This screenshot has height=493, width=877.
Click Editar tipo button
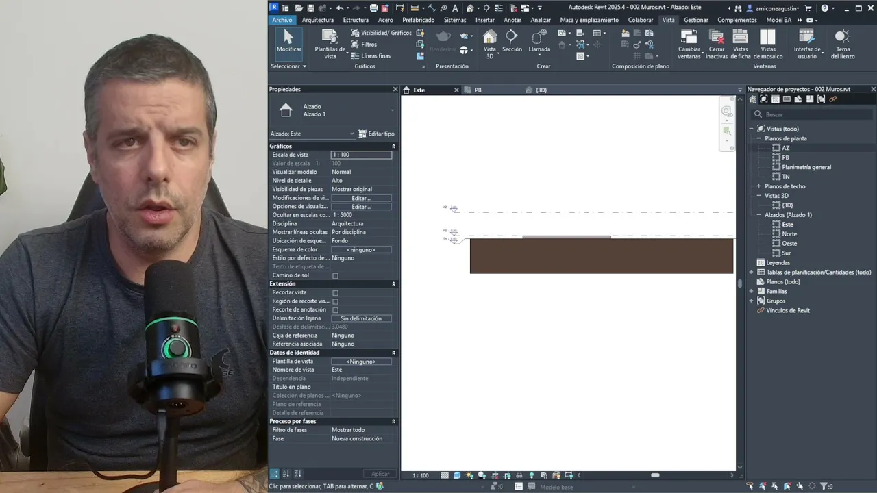pyautogui.click(x=377, y=134)
